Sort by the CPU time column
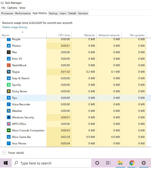Image resolution: width=151 pixels, height=170 pixels. pos(59,35)
